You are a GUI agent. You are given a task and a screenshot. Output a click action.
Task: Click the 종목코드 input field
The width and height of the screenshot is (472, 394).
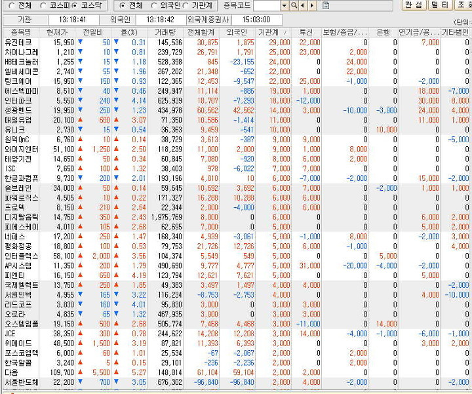267,5
